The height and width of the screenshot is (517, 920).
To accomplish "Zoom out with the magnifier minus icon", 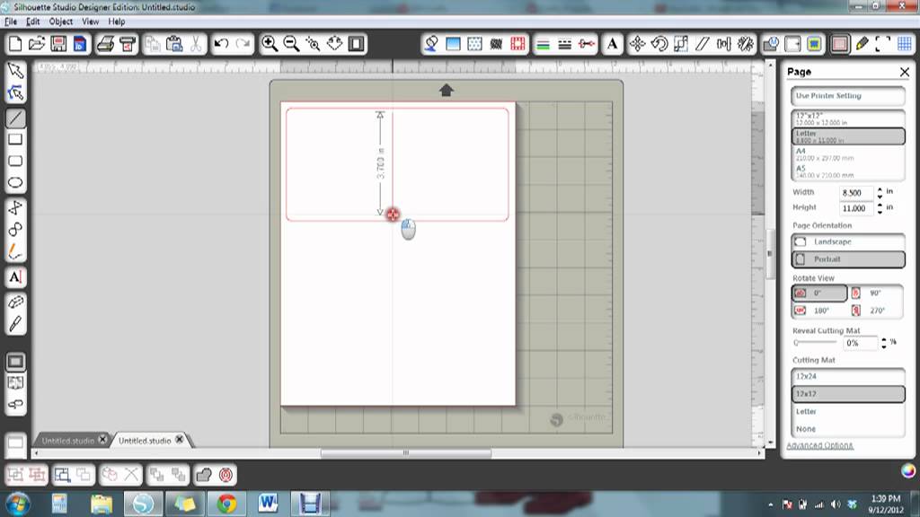I will [x=291, y=44].
